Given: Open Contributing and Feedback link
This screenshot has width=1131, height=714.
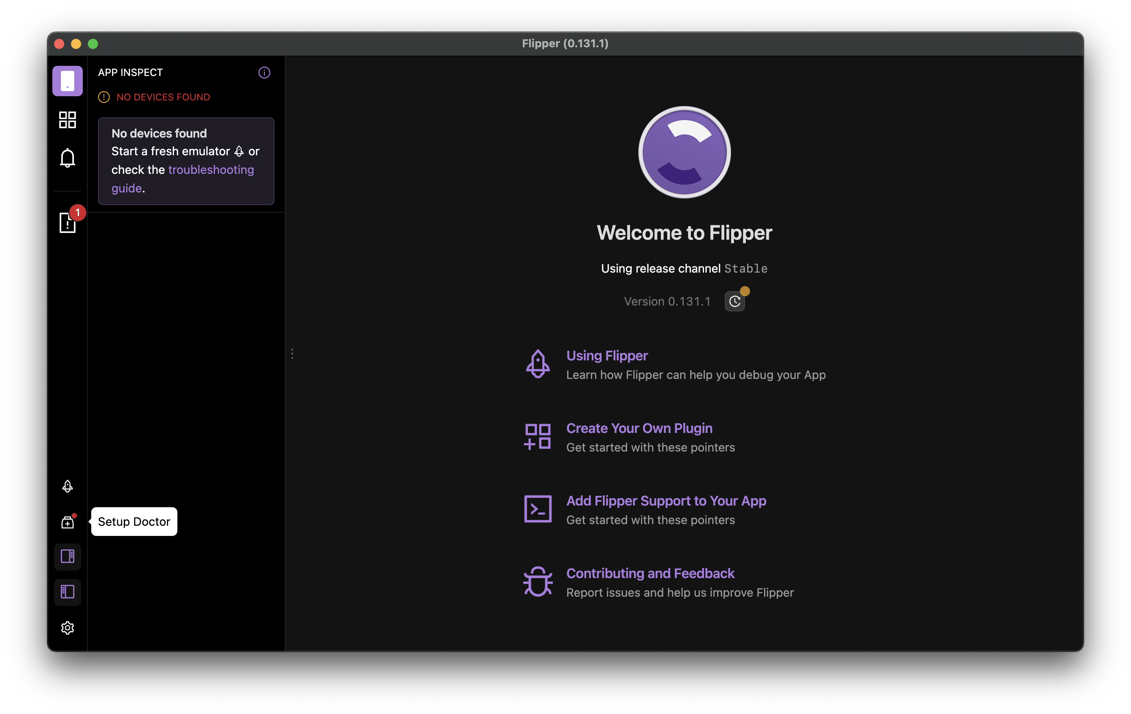Looking at the screenshot, I should click(650, 573).
